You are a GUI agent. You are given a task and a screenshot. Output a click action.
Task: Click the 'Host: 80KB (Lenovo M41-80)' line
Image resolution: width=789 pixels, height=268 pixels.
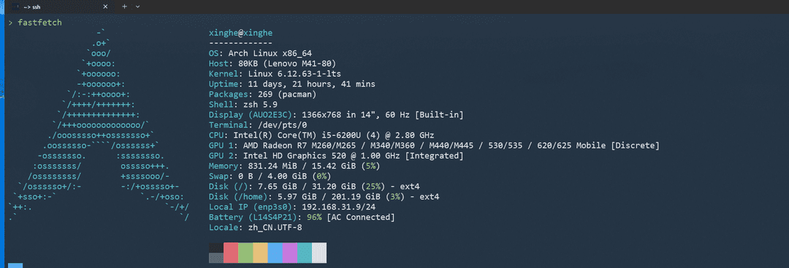(x=272, y=64)
